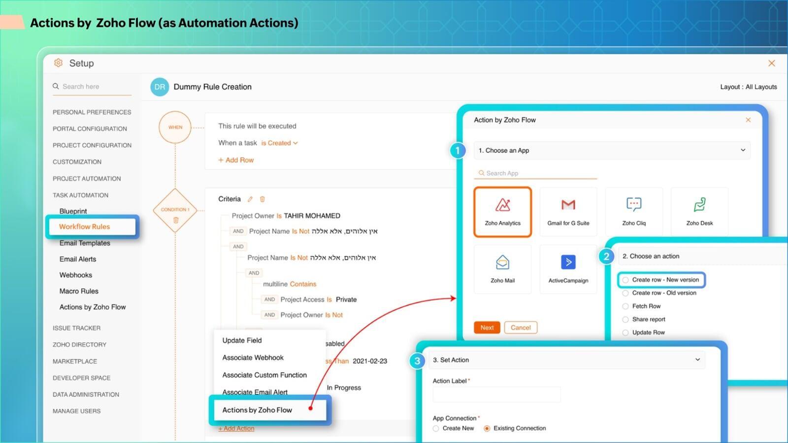The image size is (788, 443).
Task: Click the DR avatar icon
Action: pyautogui.click(x=160, y=87)
